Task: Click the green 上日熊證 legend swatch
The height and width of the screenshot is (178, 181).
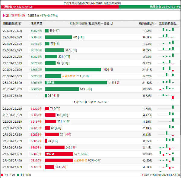Action: click(x=18, y=175)
